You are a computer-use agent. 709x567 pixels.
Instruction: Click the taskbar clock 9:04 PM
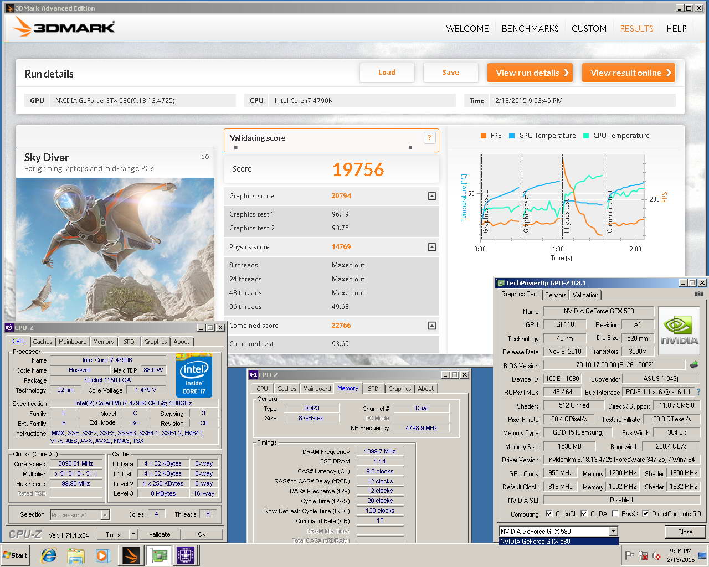[x=680, y=551]
